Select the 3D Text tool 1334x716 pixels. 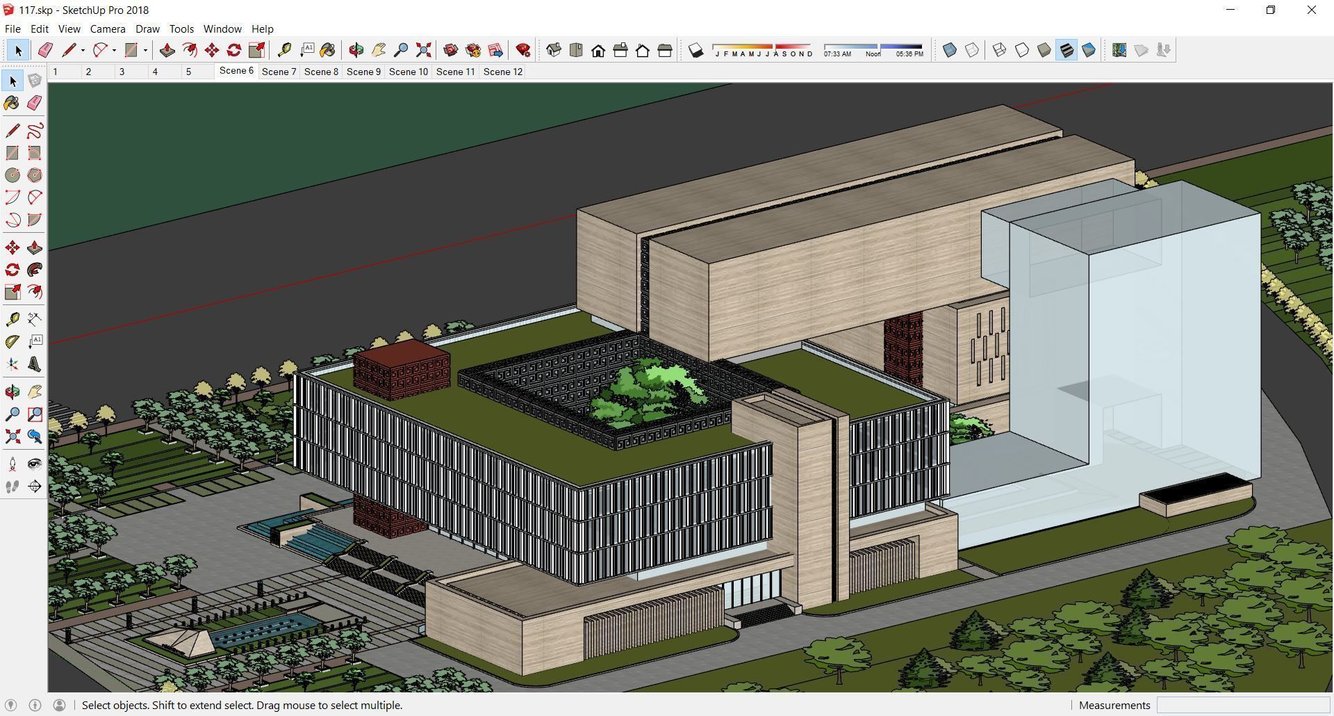(x=35, y=364)
